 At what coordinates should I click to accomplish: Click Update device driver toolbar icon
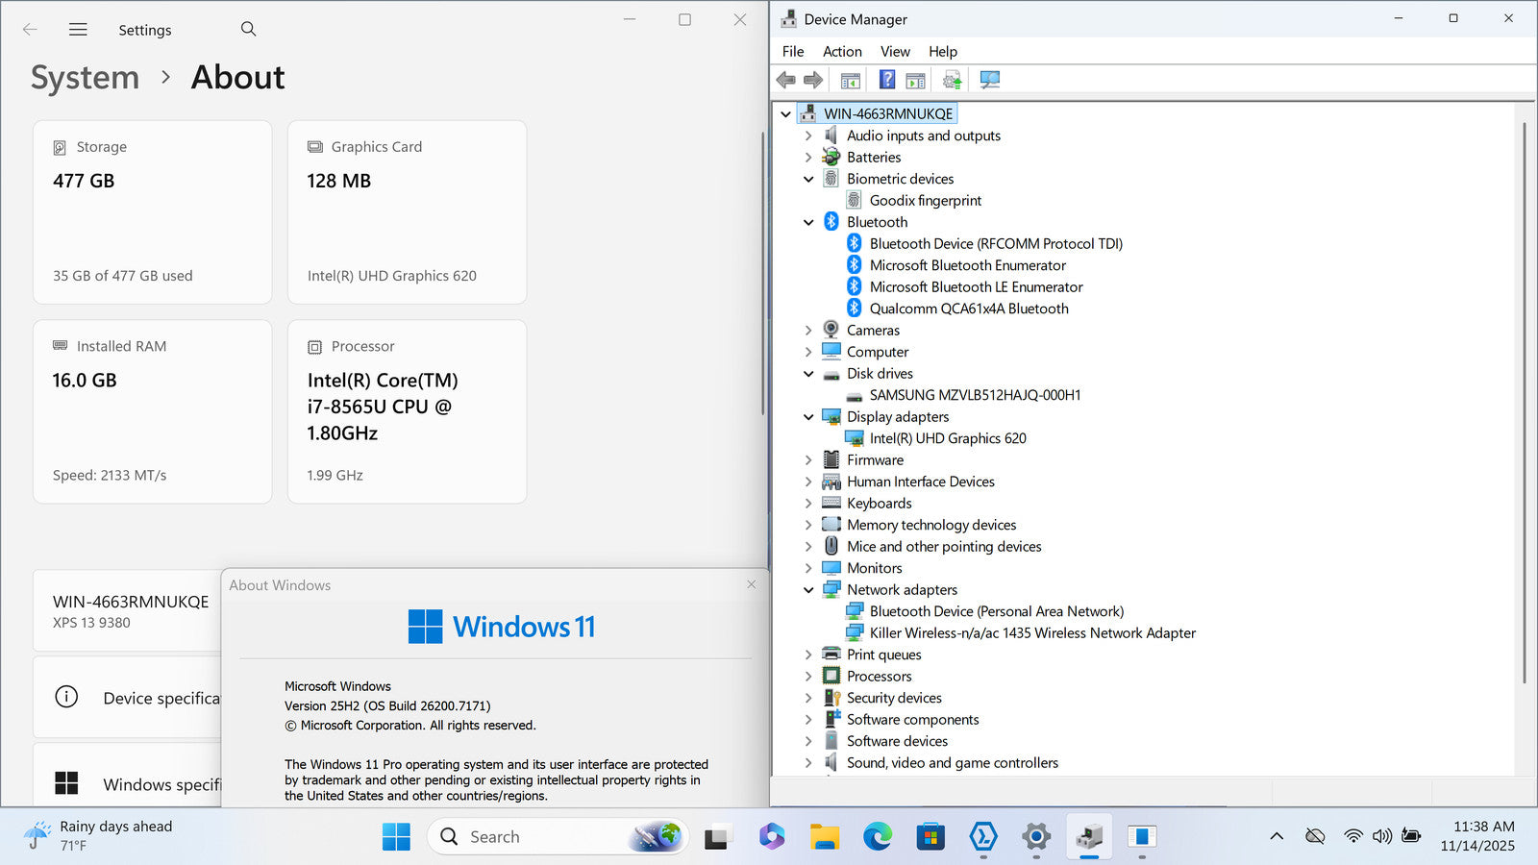[x=952, y=80]
